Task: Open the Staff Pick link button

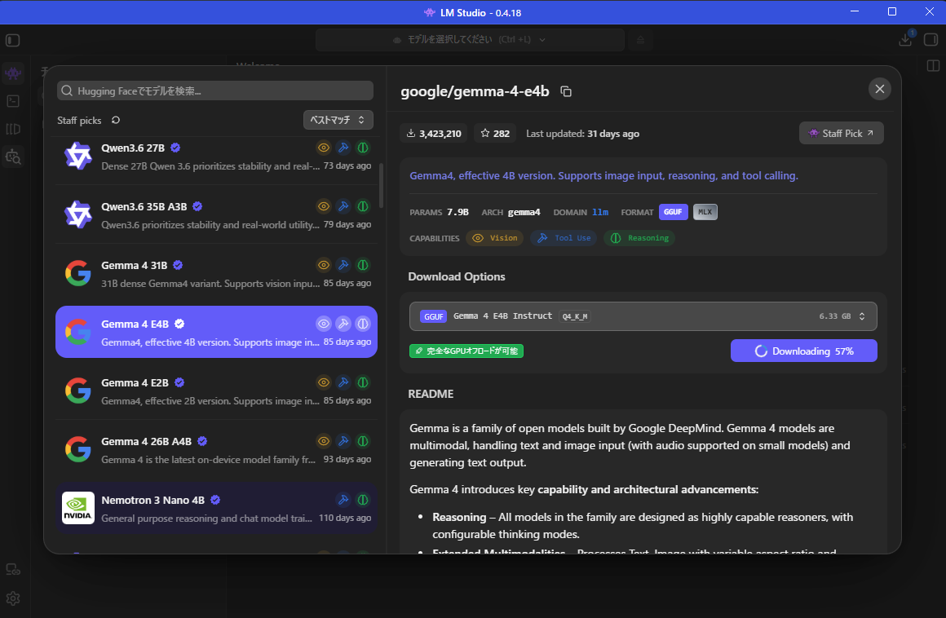Action: pyautogui.click(x=841, y=133)
